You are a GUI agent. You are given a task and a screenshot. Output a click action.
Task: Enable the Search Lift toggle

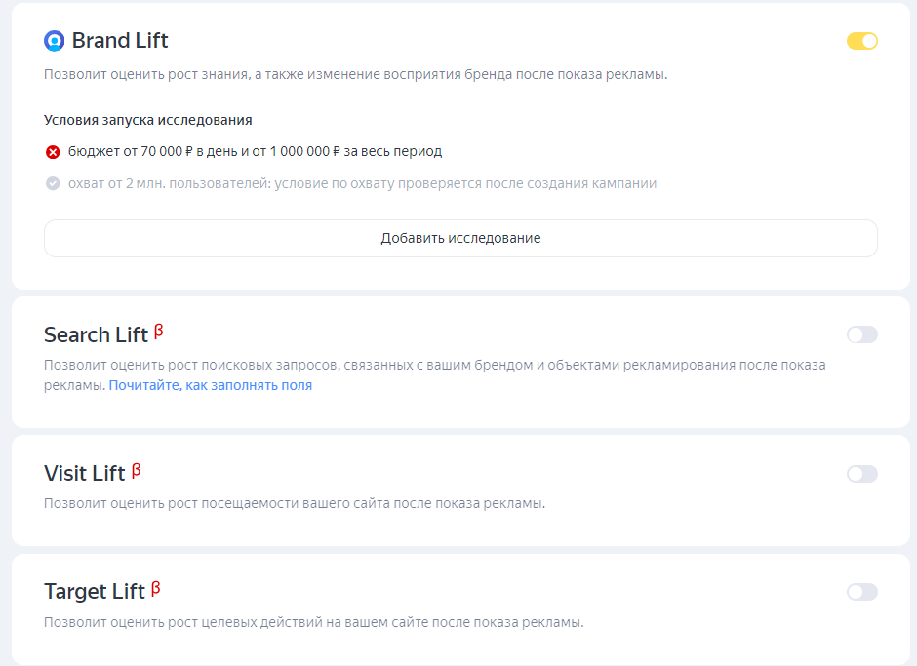(861, 334)
